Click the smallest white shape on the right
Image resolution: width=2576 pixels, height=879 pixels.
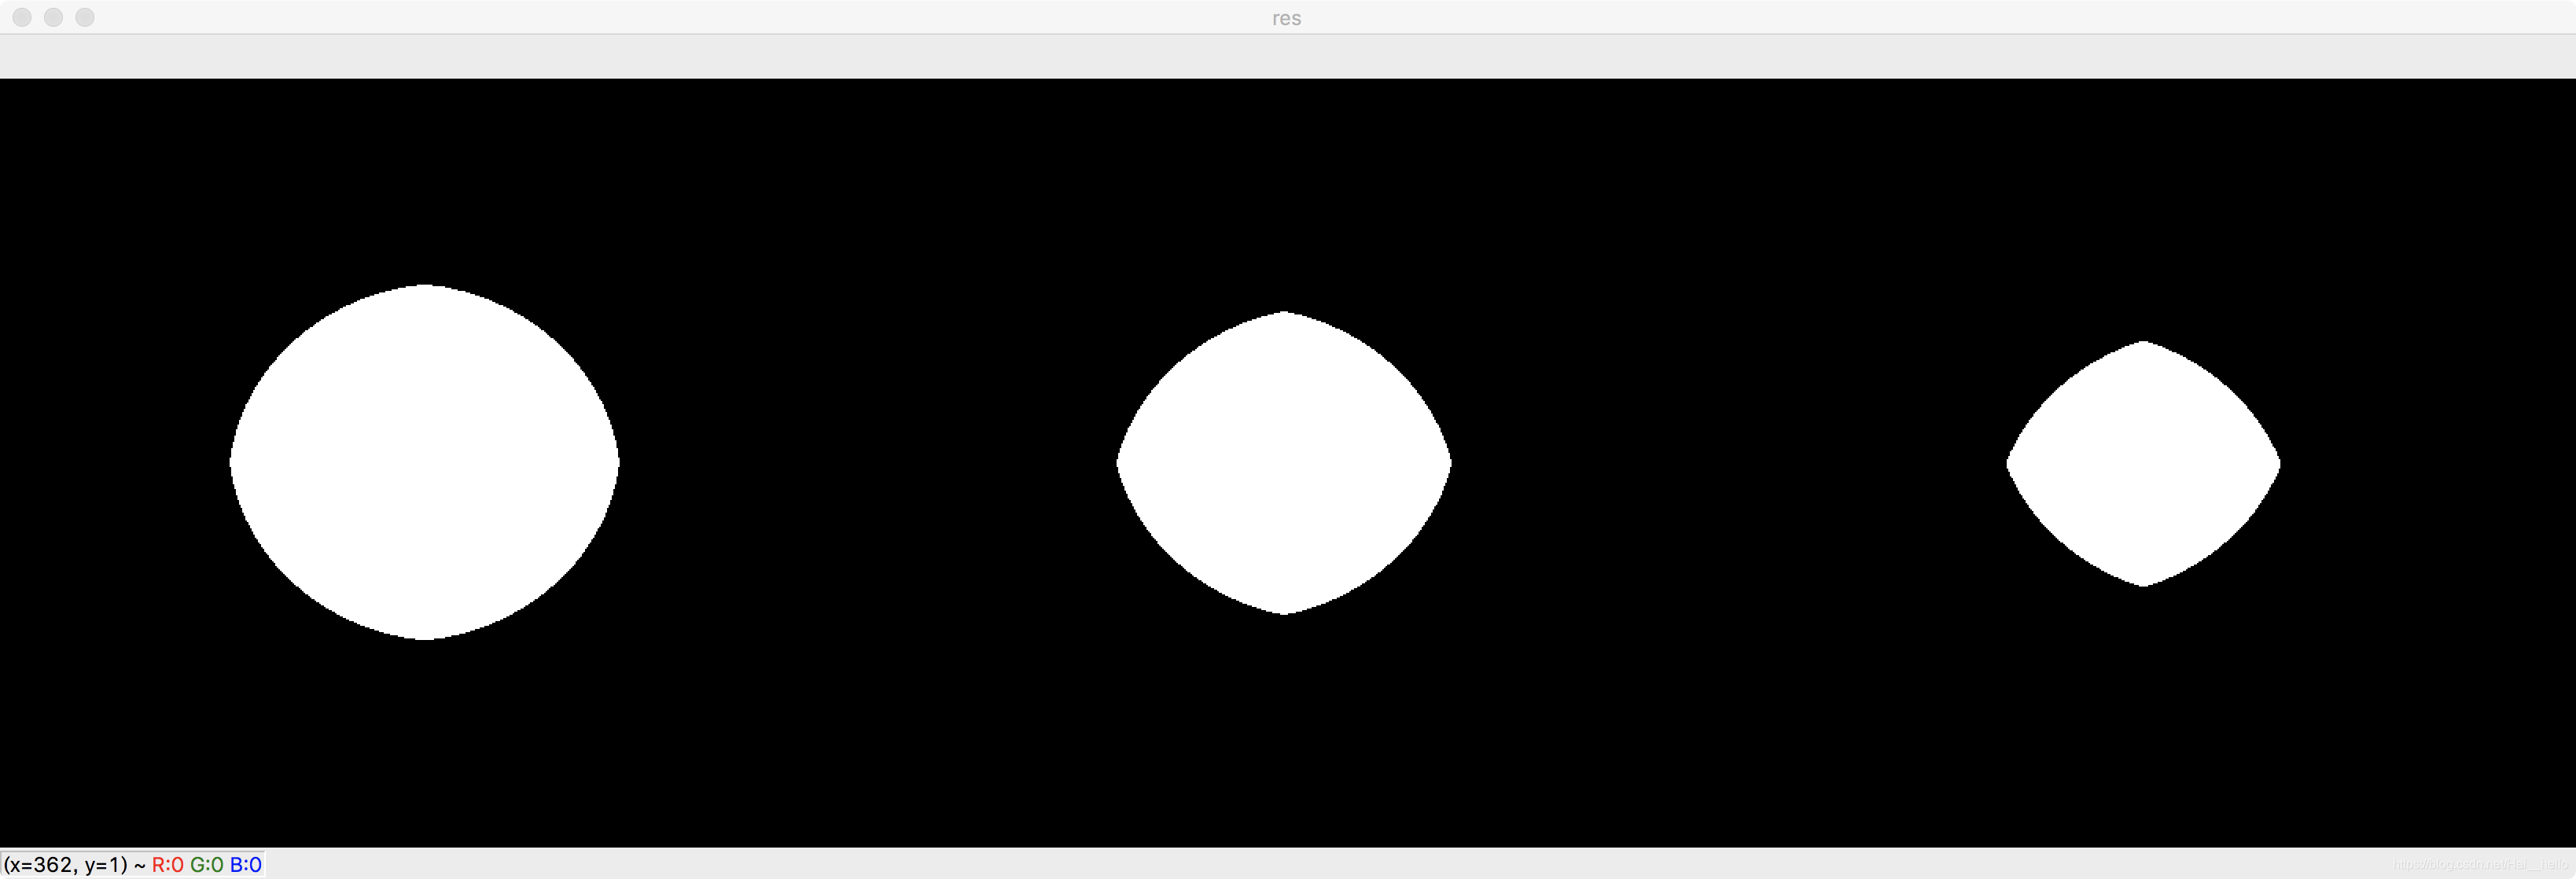2143,464
